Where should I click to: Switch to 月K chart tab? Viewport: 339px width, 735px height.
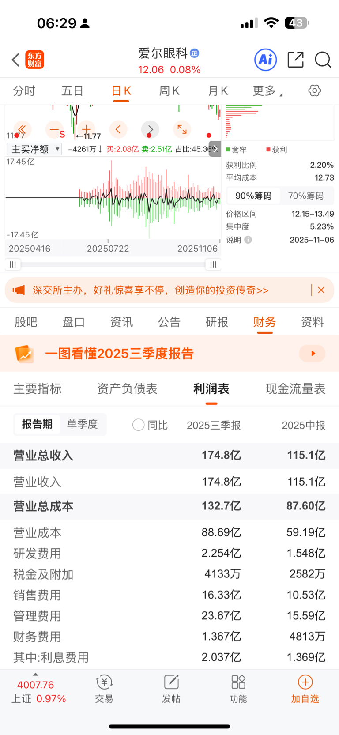(218, 91)
